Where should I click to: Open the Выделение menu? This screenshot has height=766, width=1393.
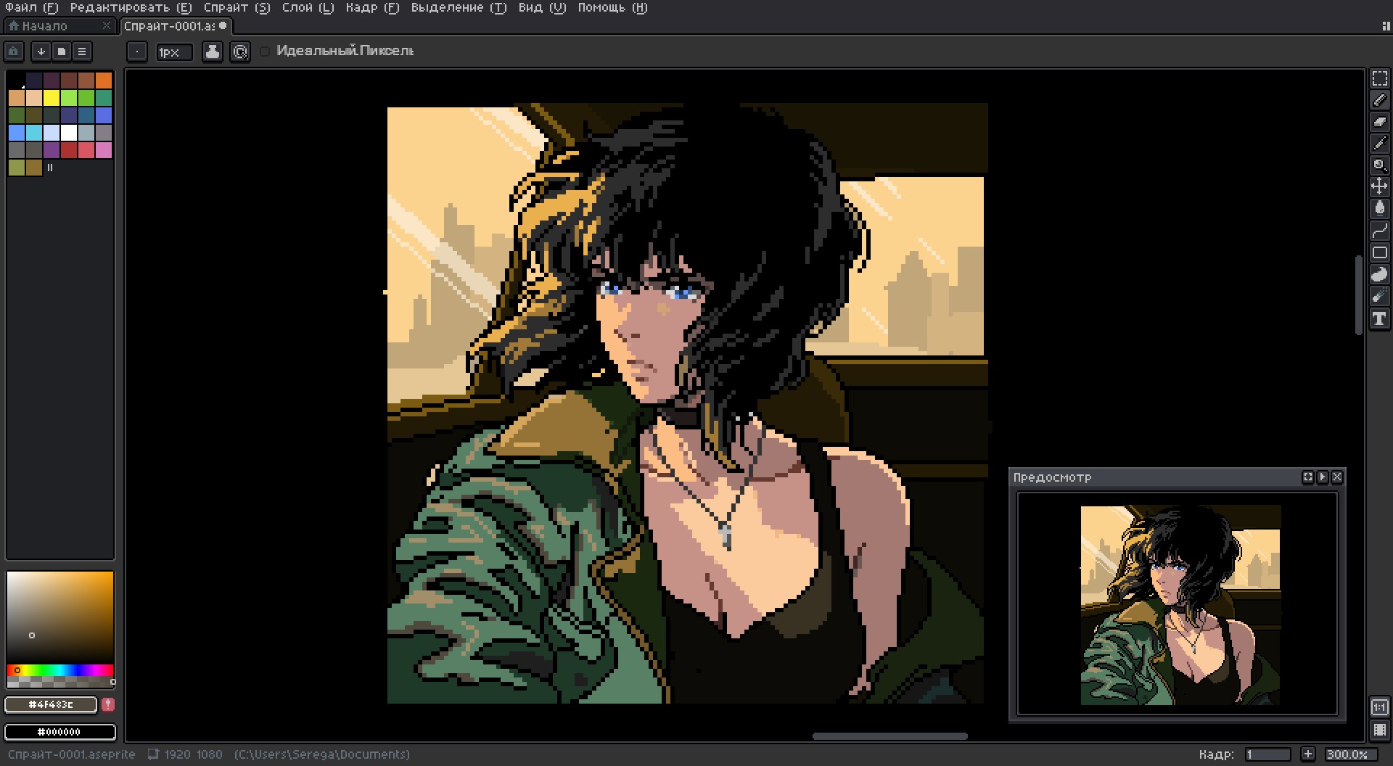click(x=459, y=8)
